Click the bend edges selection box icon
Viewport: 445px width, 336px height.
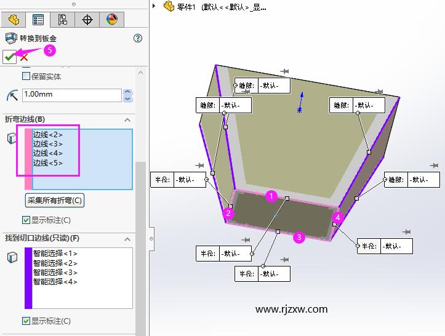pyautogui.click(x=12, y=138)
